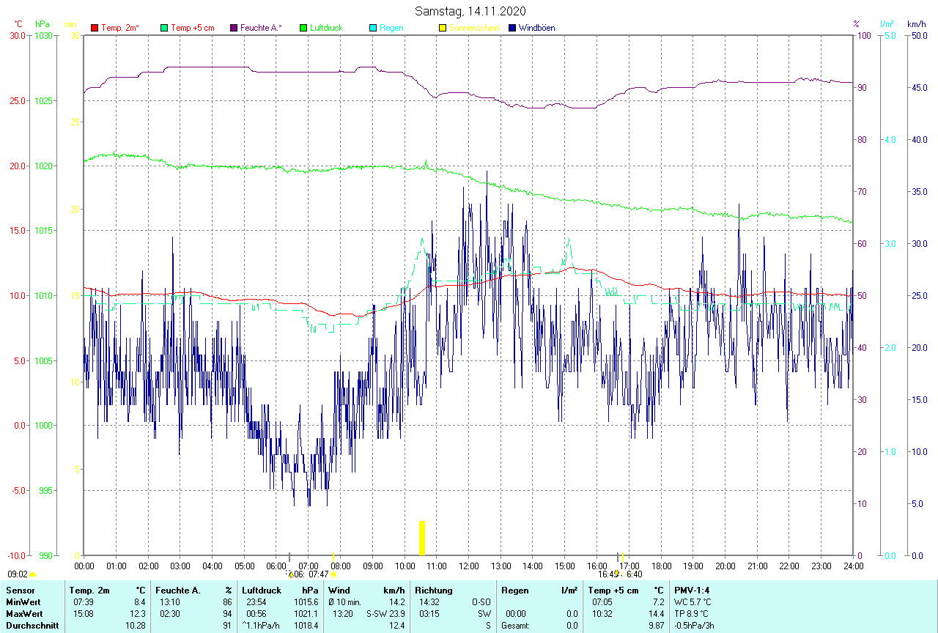
Task: Click the purple Feuchte A. legend swatch
Action: [x=234, y=28]
